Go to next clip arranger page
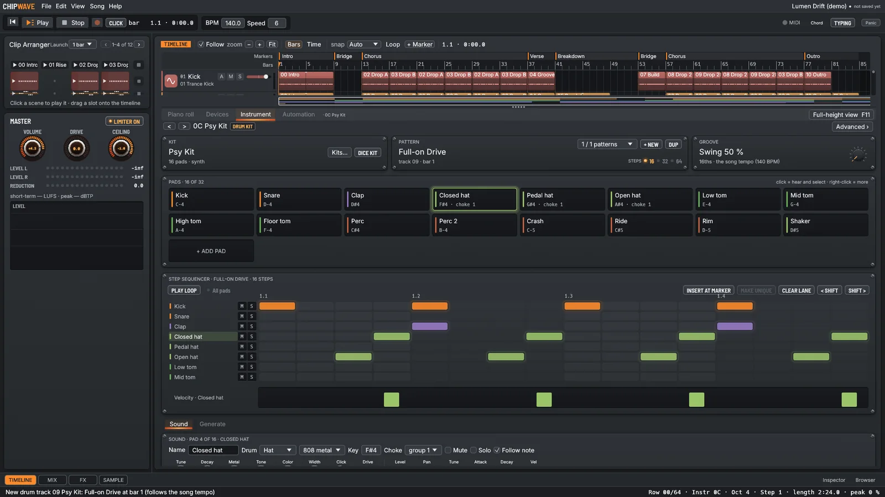This screenshot has height=497, width=885. click(x=139, y=45)
